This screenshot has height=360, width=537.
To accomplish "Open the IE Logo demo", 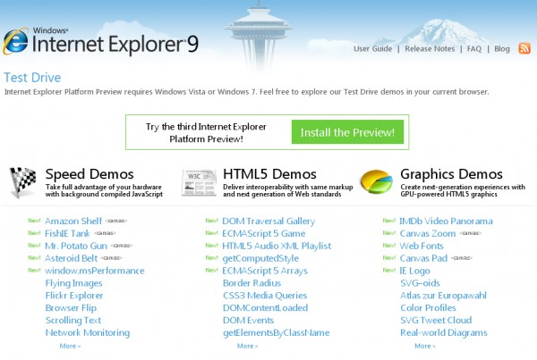I will click(x=414, y=271).
